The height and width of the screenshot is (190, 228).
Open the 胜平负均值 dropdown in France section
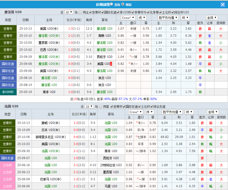tap(172, 112)
